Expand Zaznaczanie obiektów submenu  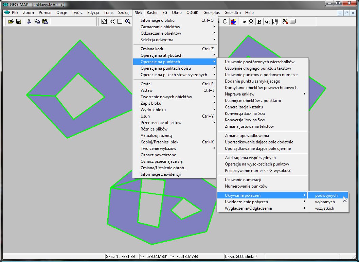pos(175,27)
